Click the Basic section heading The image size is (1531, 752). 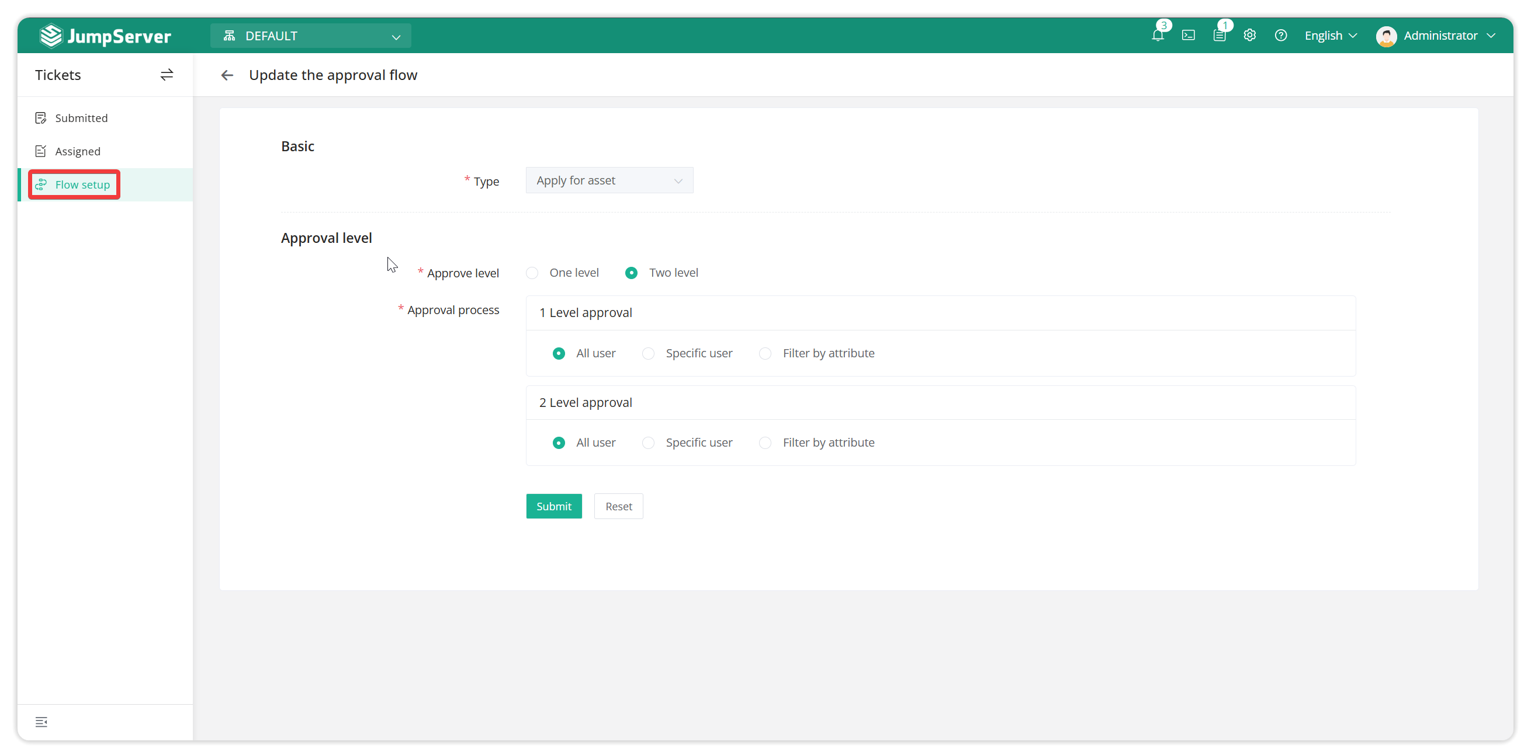click(x=297, y=146)
